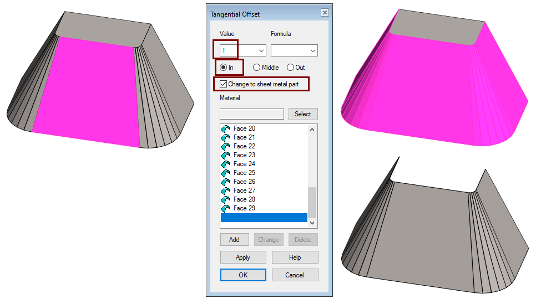Click the Material text field

[x=251, y=114]
